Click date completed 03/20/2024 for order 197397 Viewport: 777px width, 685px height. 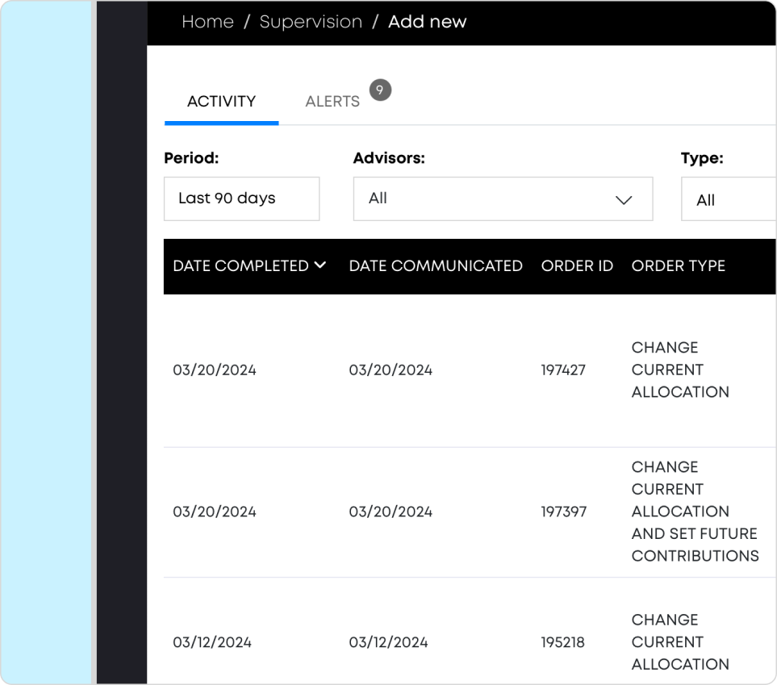pyautogui.click(x=214, y=512)
